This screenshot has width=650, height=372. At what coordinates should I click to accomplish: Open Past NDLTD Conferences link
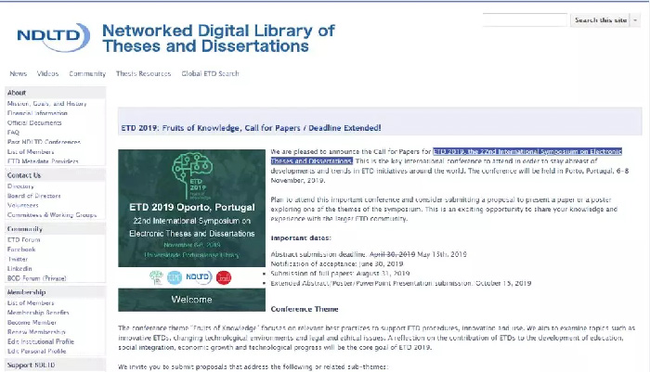(44, 142)
